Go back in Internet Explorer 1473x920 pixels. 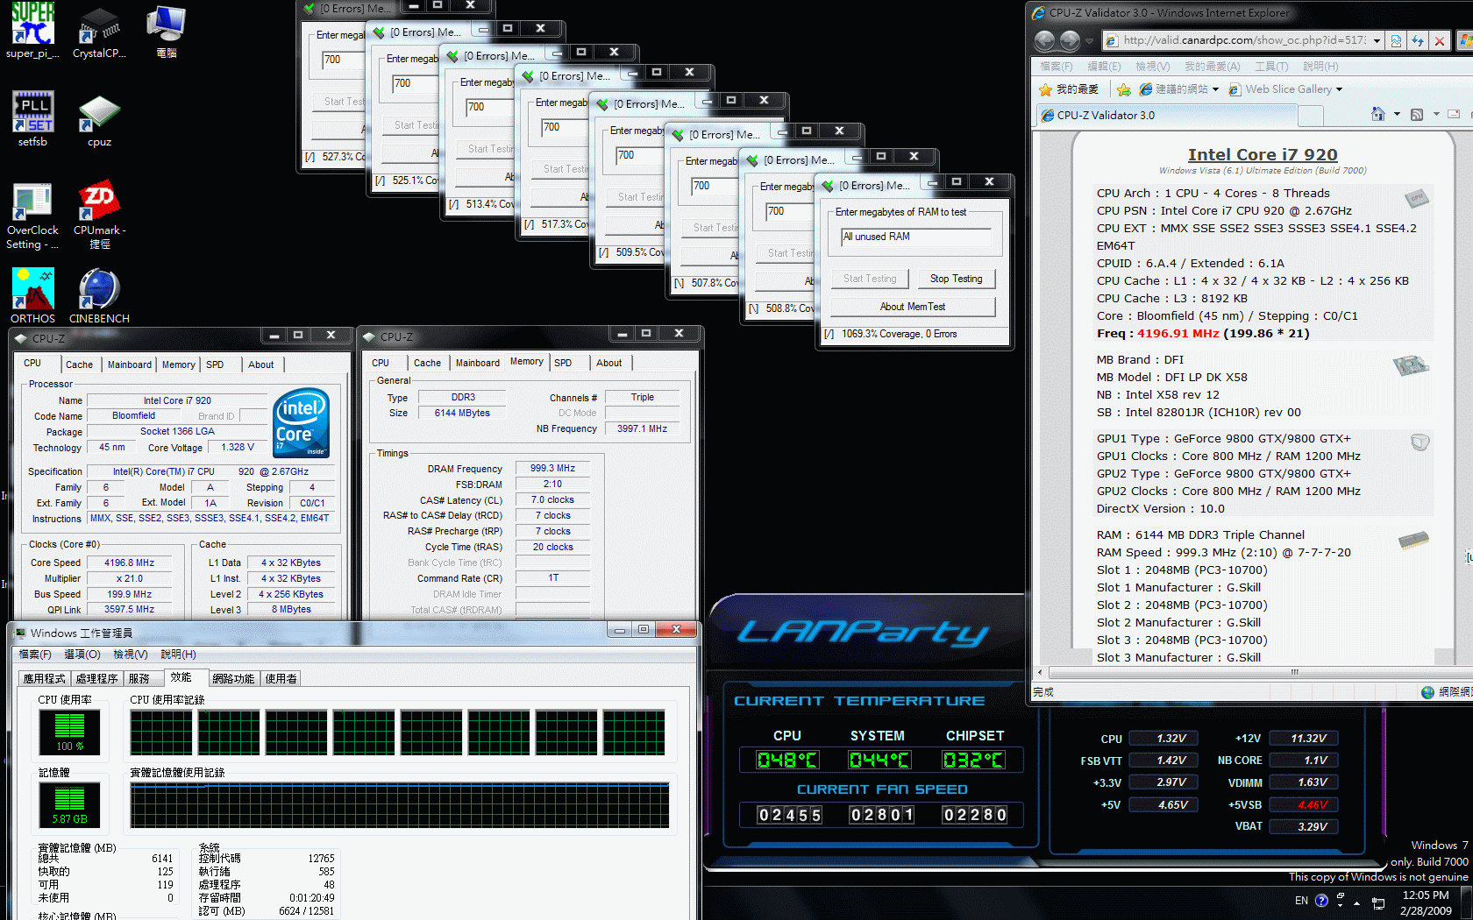point(1044,40)
